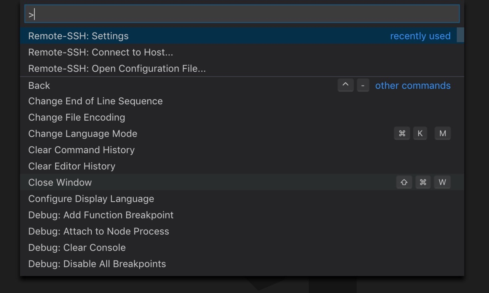The width and height of the screenshot is (489, 293).
Task: Run the Close Window command
Action: point(242,182)
